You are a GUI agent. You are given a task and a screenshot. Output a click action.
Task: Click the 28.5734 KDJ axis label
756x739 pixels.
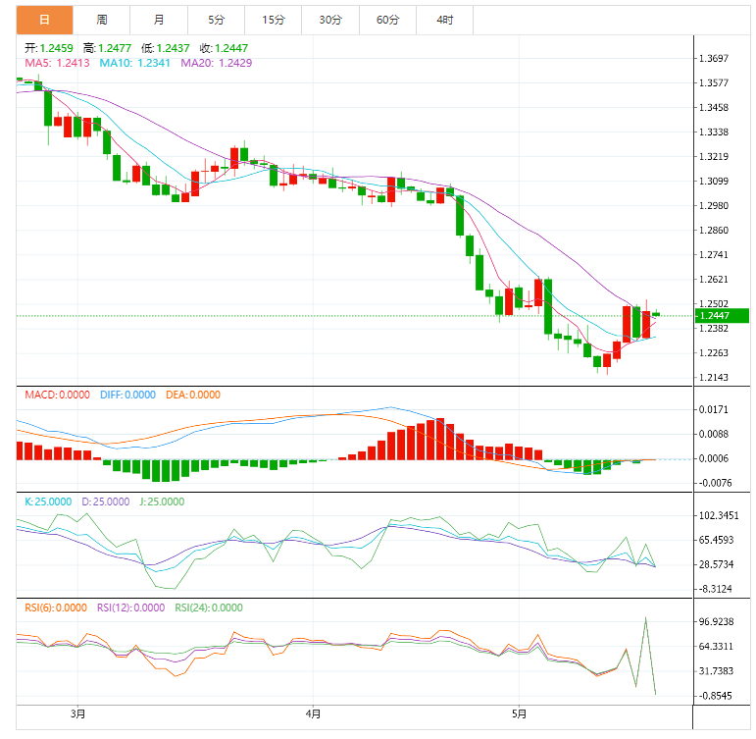pyautogui.click(x=717, y=564)
